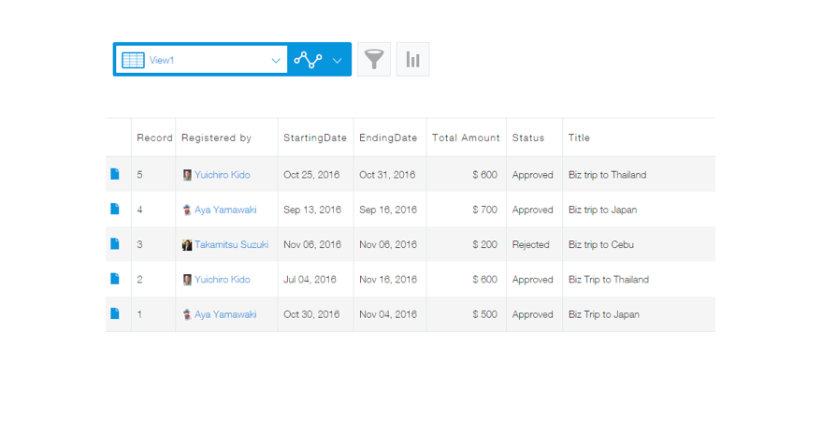Viewport: 822px width, 421px height.
Task: Click Approved status in record 1
Action: (532, 314)
